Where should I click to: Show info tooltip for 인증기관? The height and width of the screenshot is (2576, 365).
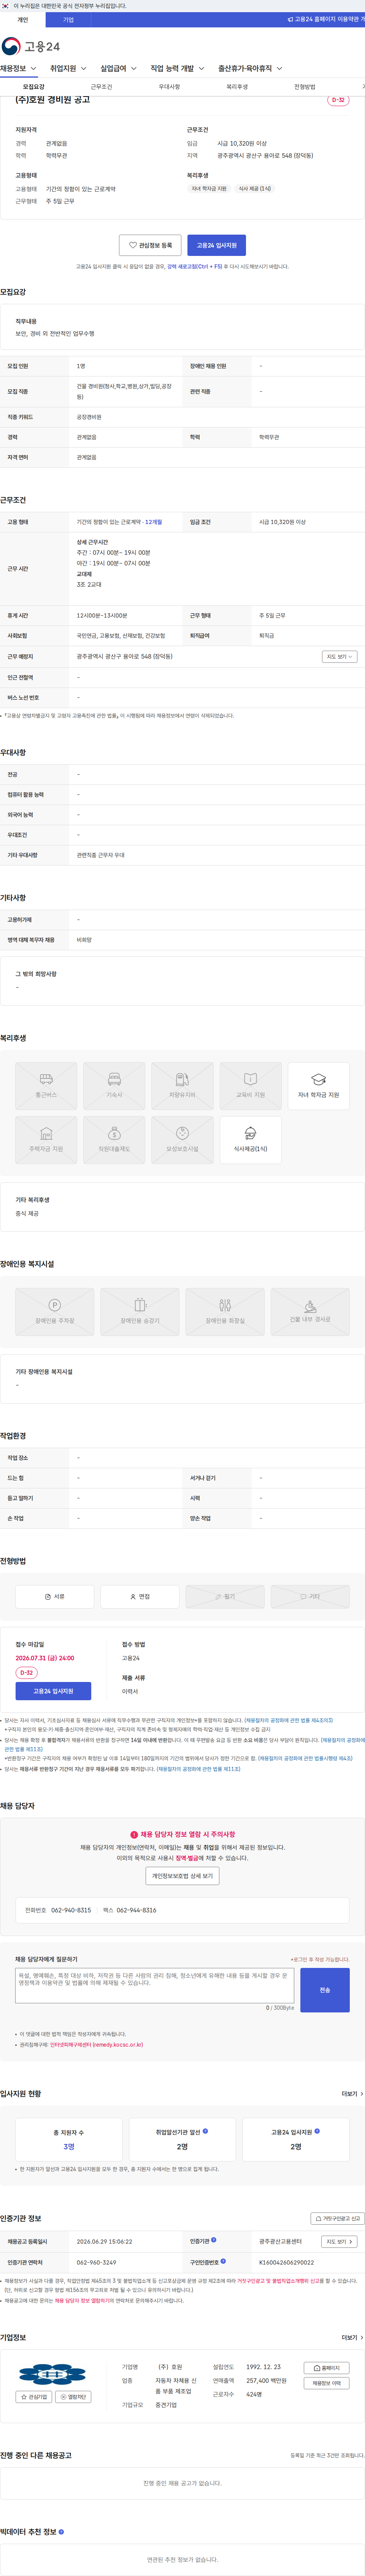(x=214, y=2240)
